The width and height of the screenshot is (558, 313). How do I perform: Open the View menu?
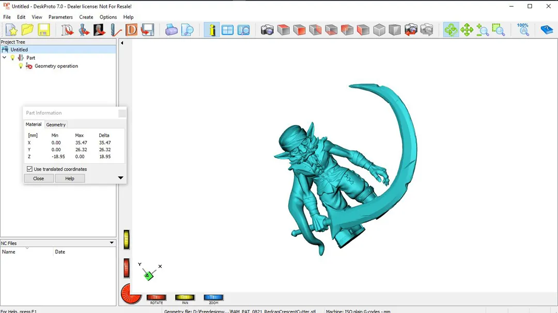(x=37, y=17)
